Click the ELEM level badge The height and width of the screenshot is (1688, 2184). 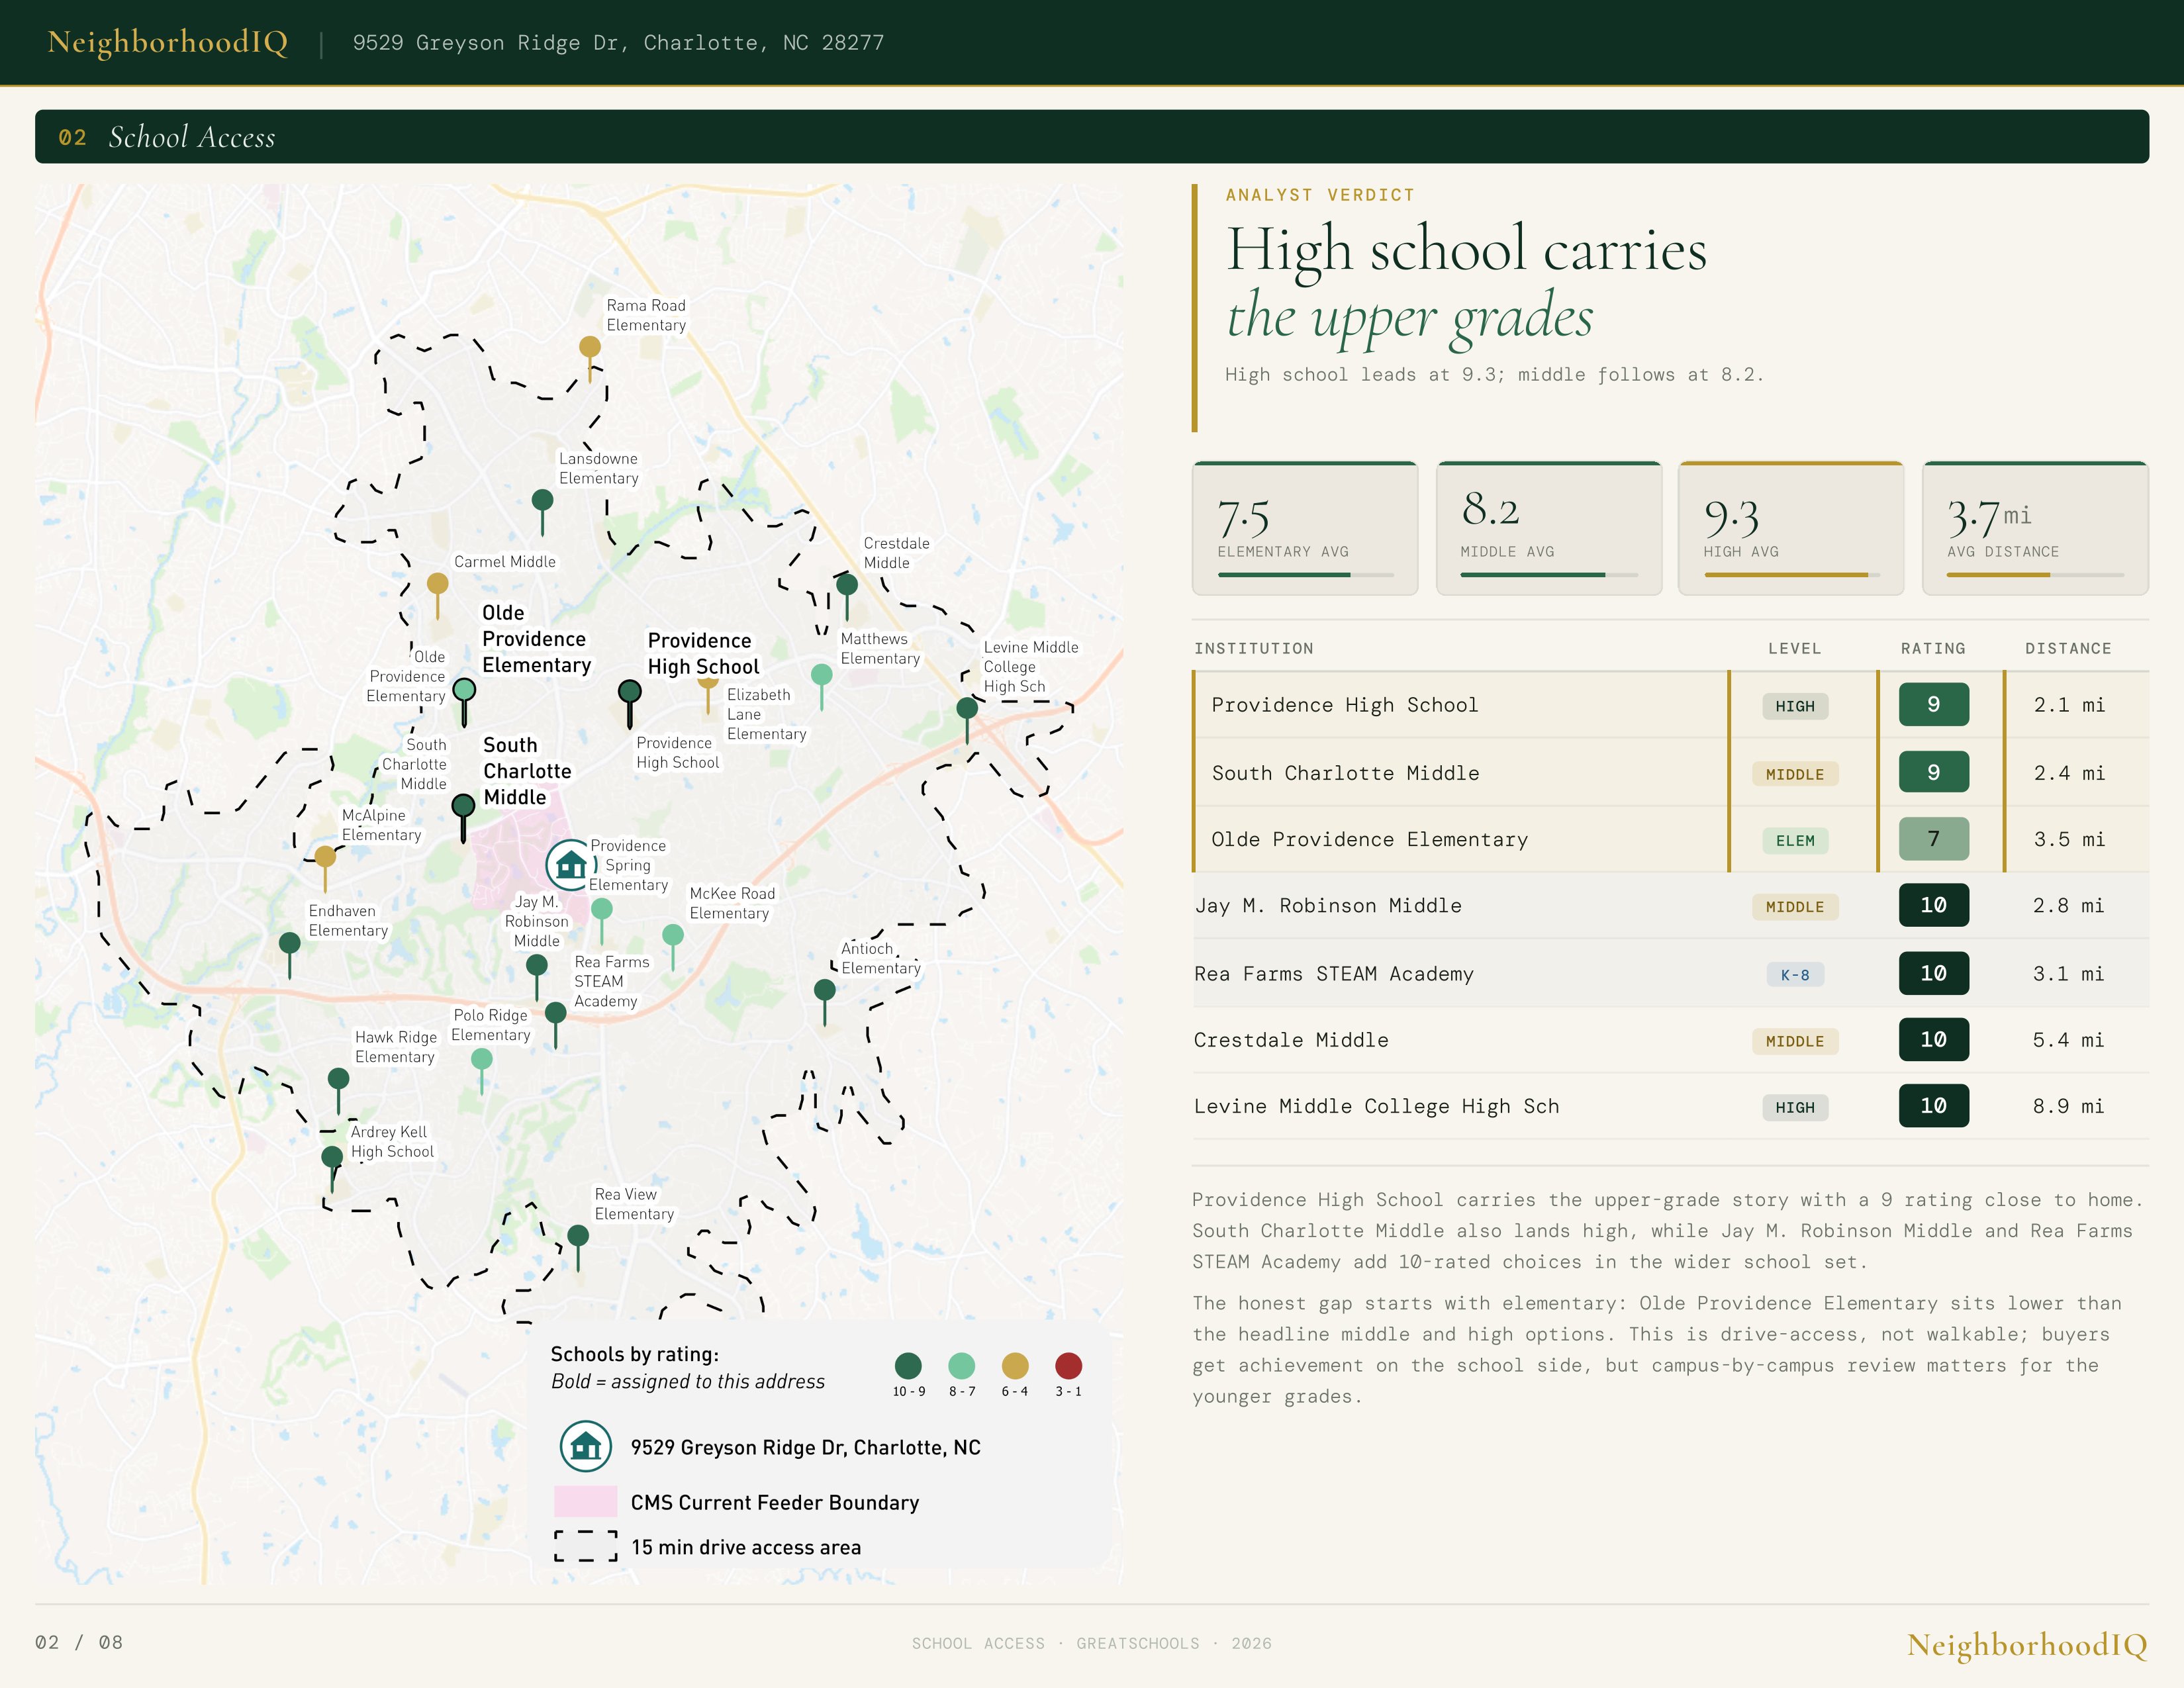1795,840
